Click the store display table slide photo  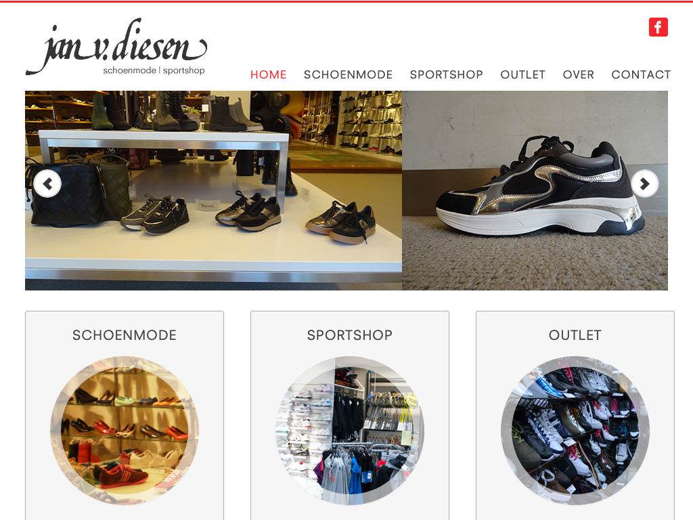click(x=213, y=190)
